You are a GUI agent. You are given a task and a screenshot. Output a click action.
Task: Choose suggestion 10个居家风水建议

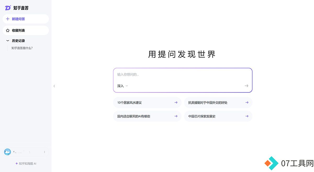point(147,103)
